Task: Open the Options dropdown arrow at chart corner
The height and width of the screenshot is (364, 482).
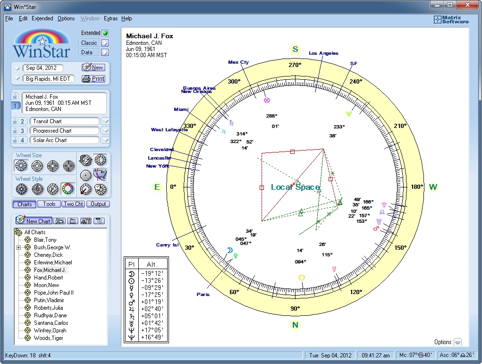Action: click(458, 342)
